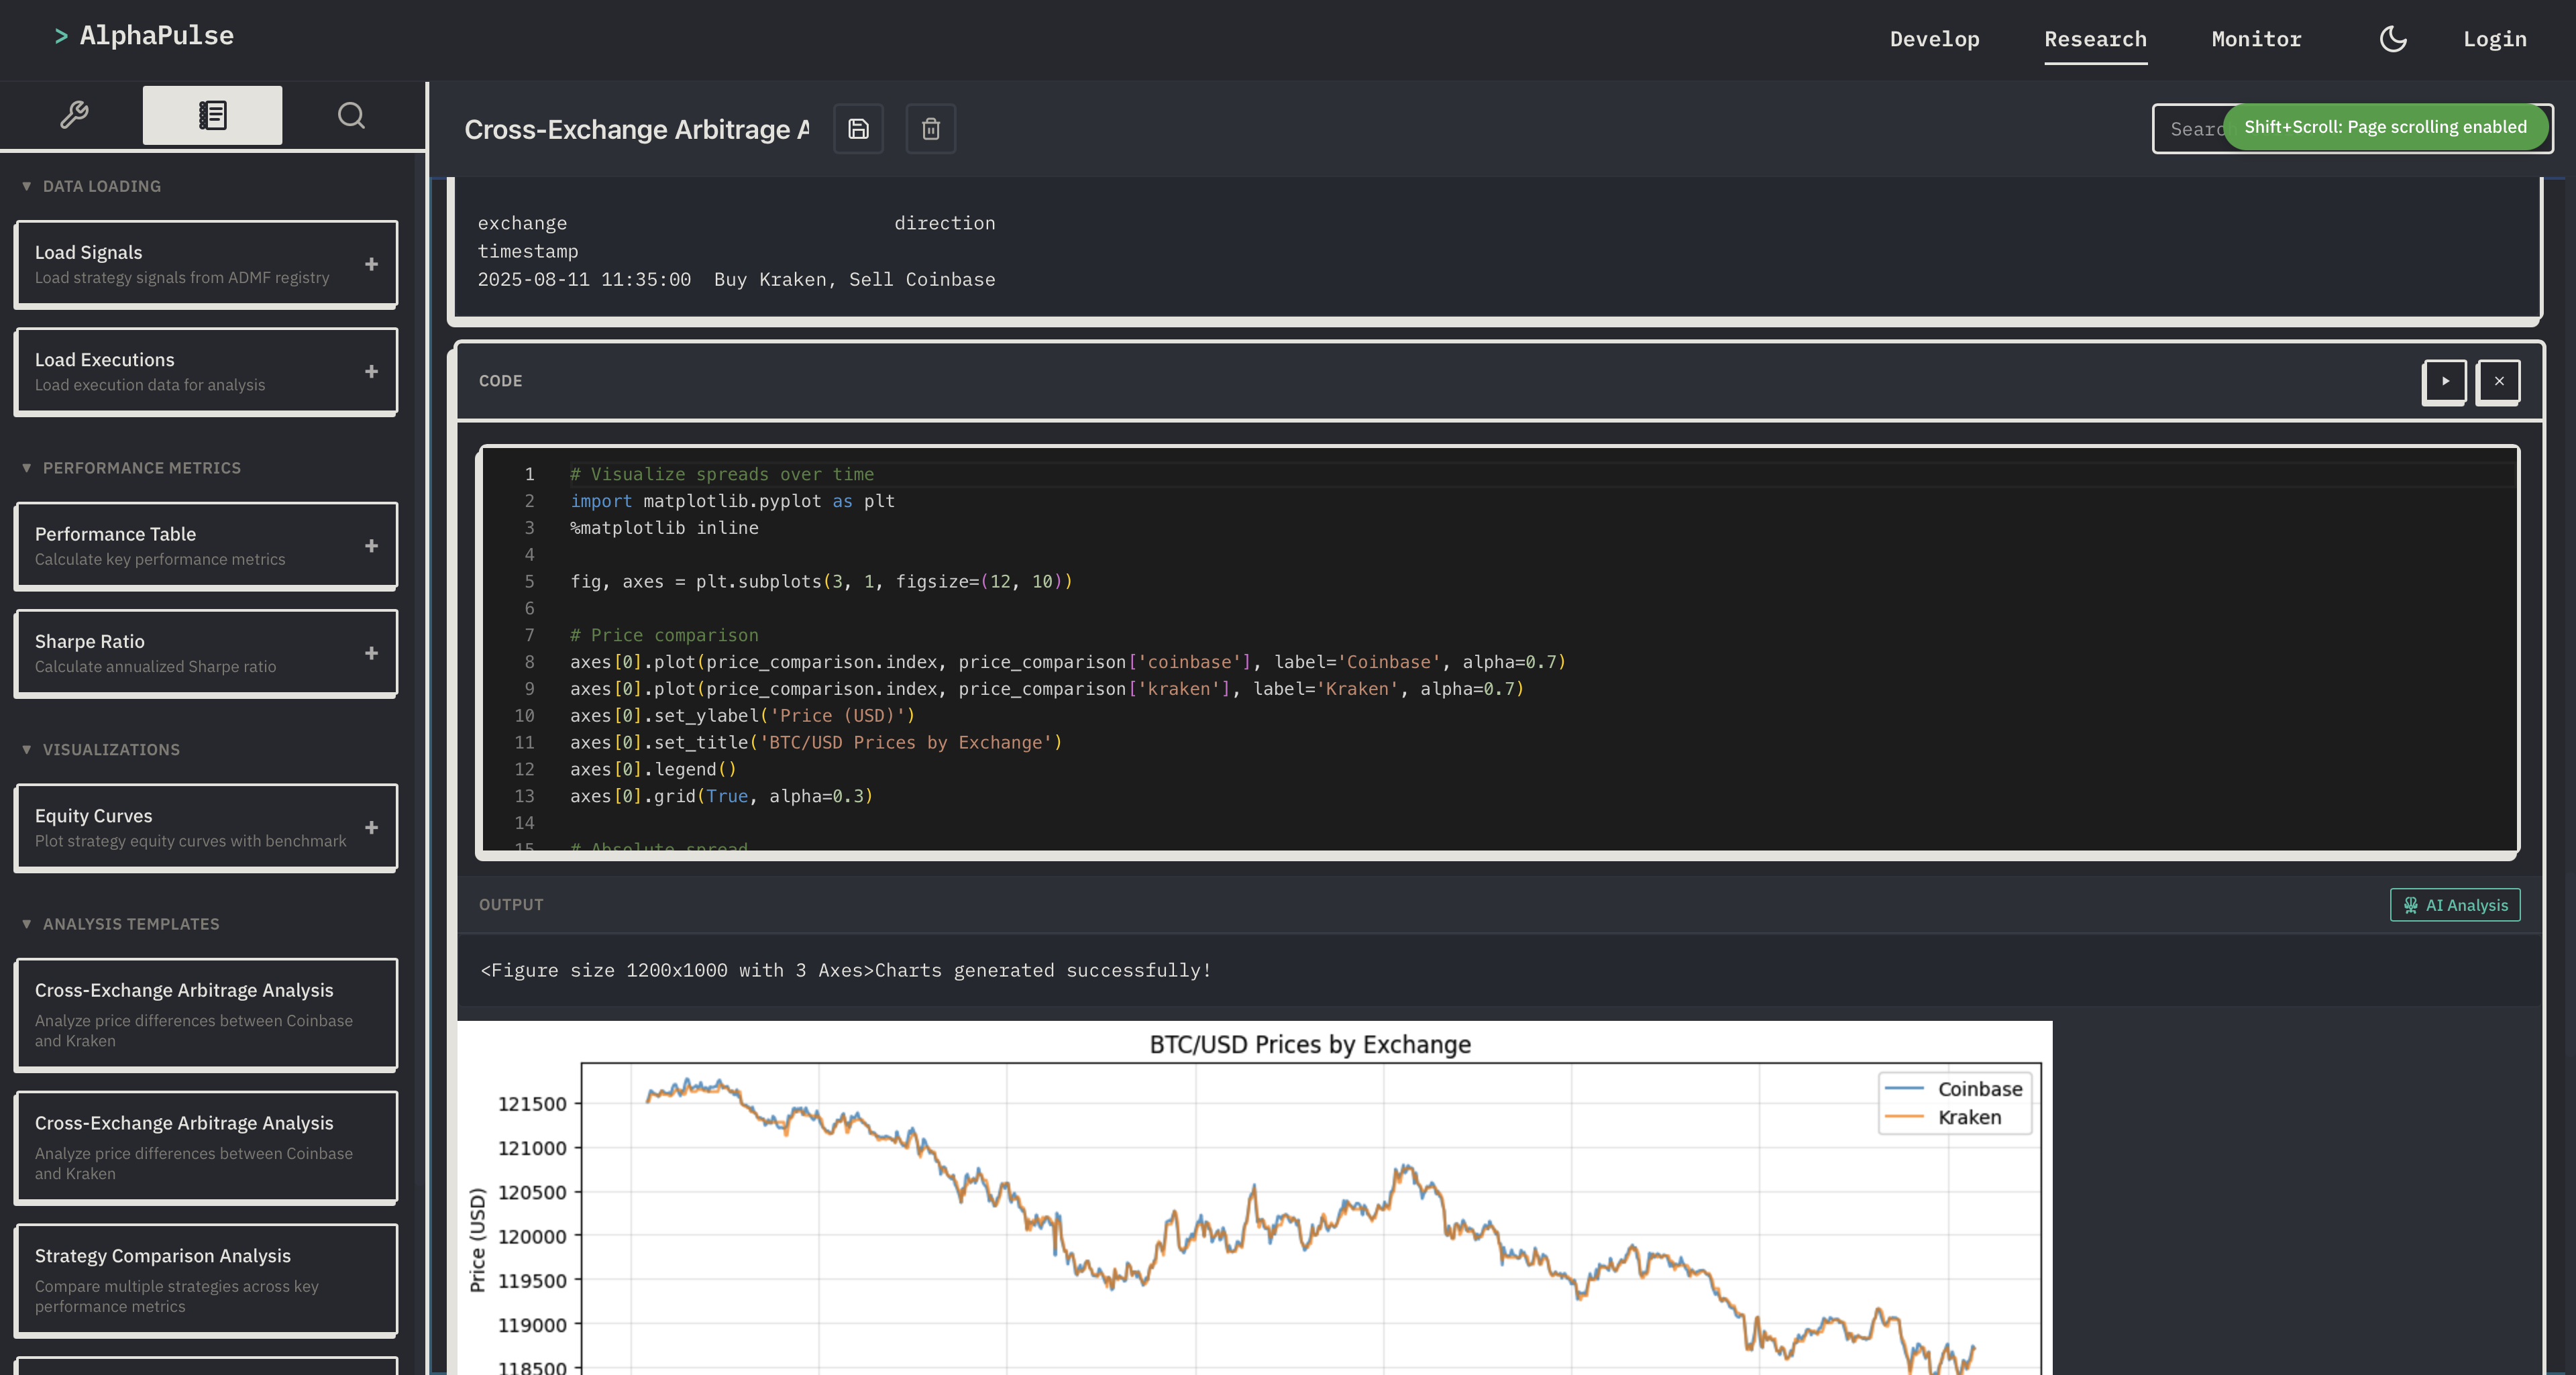Click the 'Buy Kraken, Sell Coinbase' output row

pyautogui.click(x=736, y=280)
